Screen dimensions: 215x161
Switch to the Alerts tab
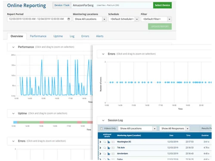tap(100, 36)
